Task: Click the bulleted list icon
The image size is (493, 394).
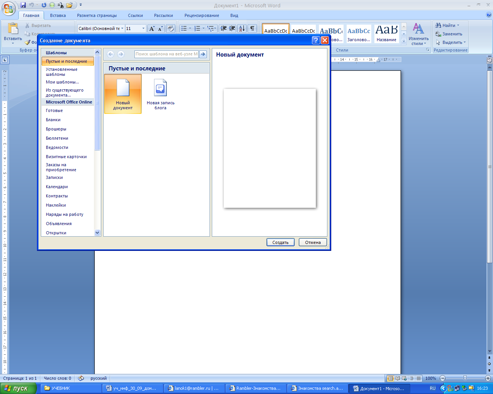Action: [184, 28]
